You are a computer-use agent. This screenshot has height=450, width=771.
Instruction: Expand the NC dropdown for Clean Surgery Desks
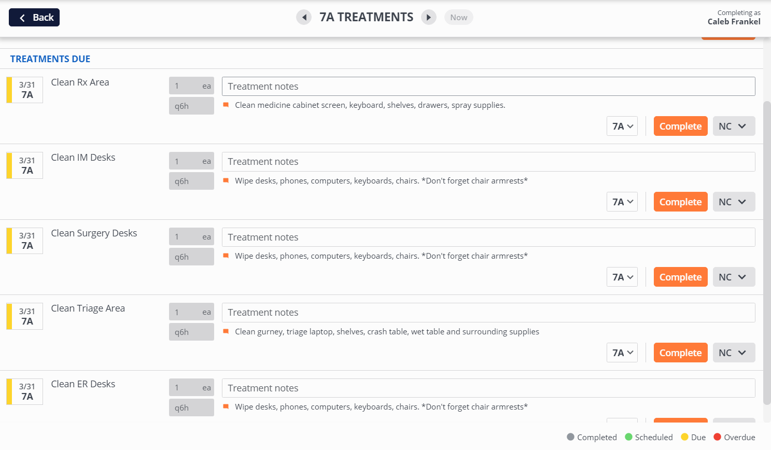pos(734,277)
